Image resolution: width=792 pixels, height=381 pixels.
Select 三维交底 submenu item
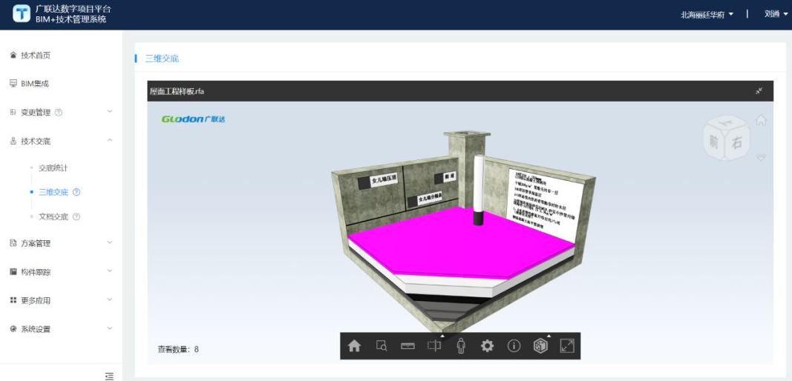coord(53,192)
